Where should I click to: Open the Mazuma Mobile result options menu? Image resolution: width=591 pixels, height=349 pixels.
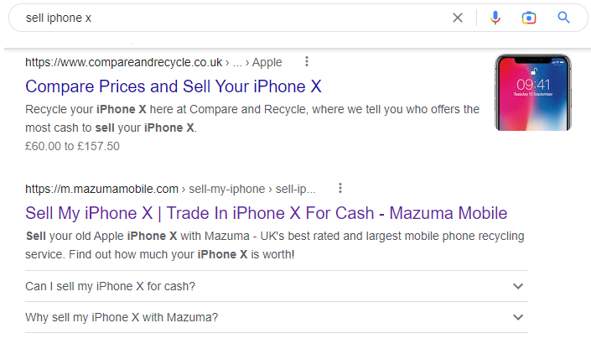tap(340, 188)
